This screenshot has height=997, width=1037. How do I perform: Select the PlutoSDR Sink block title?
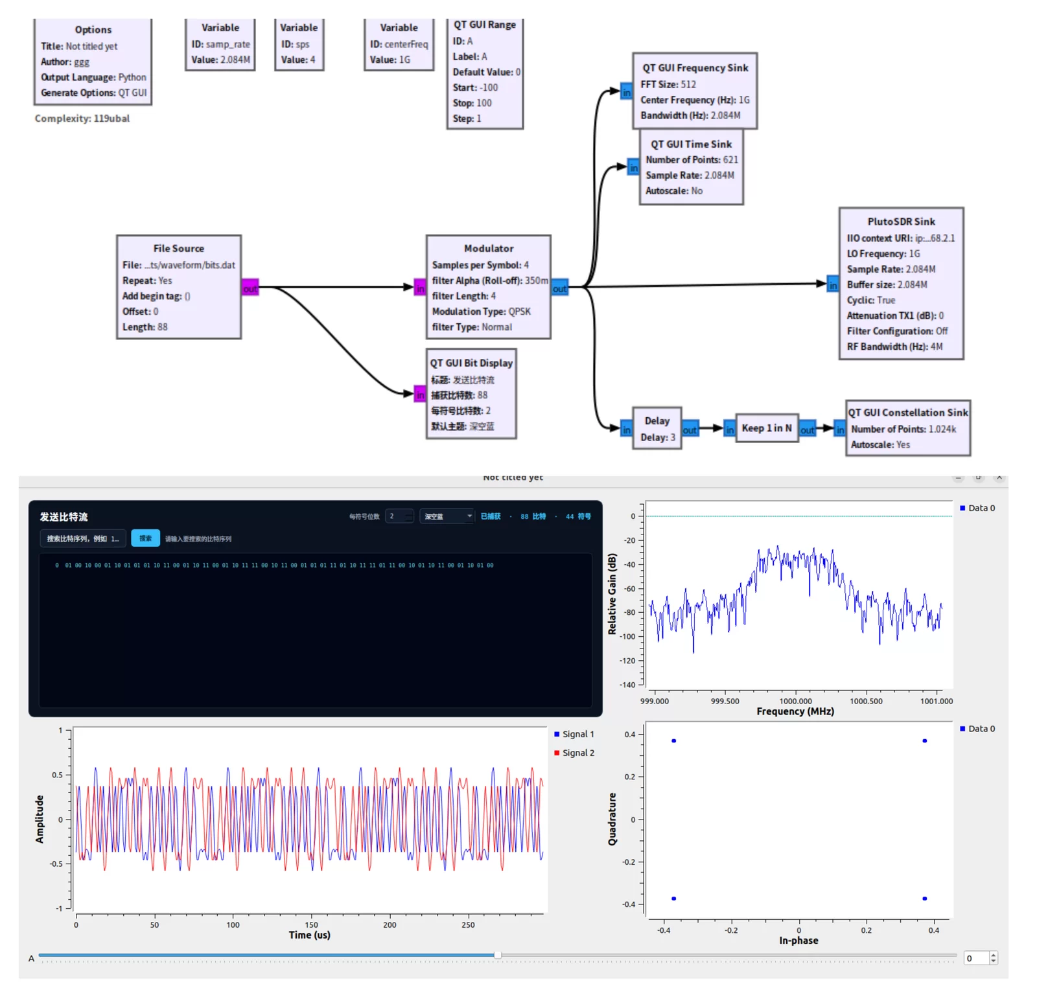pyautogui.click(x=902, y=222)
